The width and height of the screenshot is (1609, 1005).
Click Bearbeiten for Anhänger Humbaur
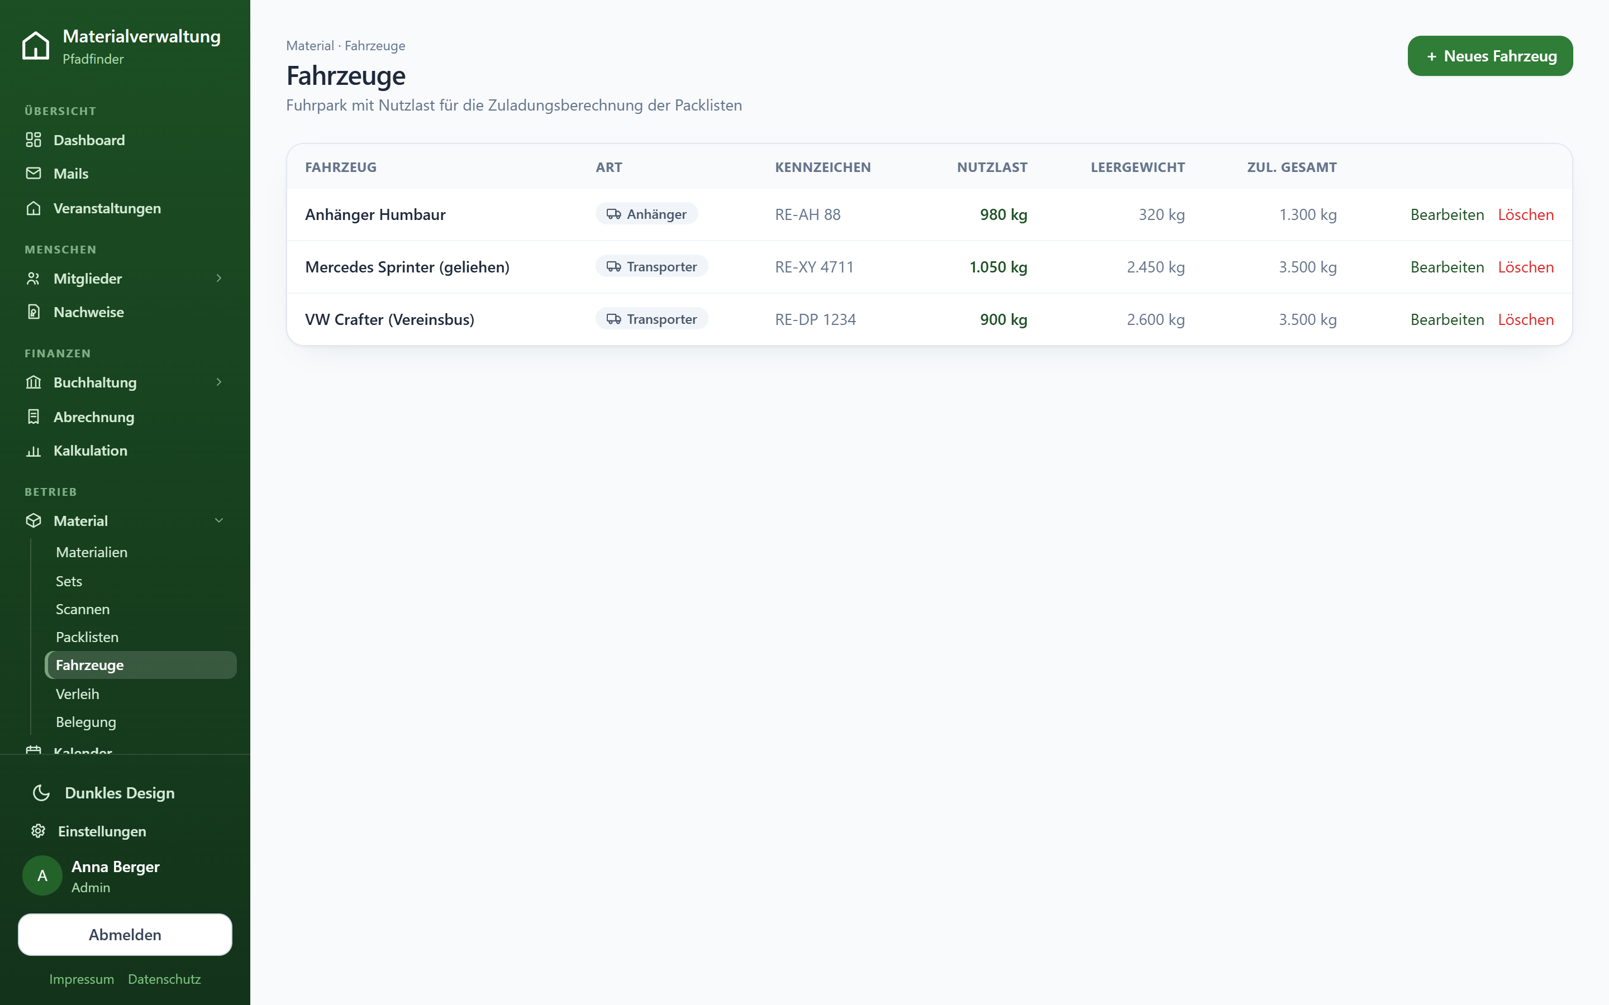[1447, 215]
